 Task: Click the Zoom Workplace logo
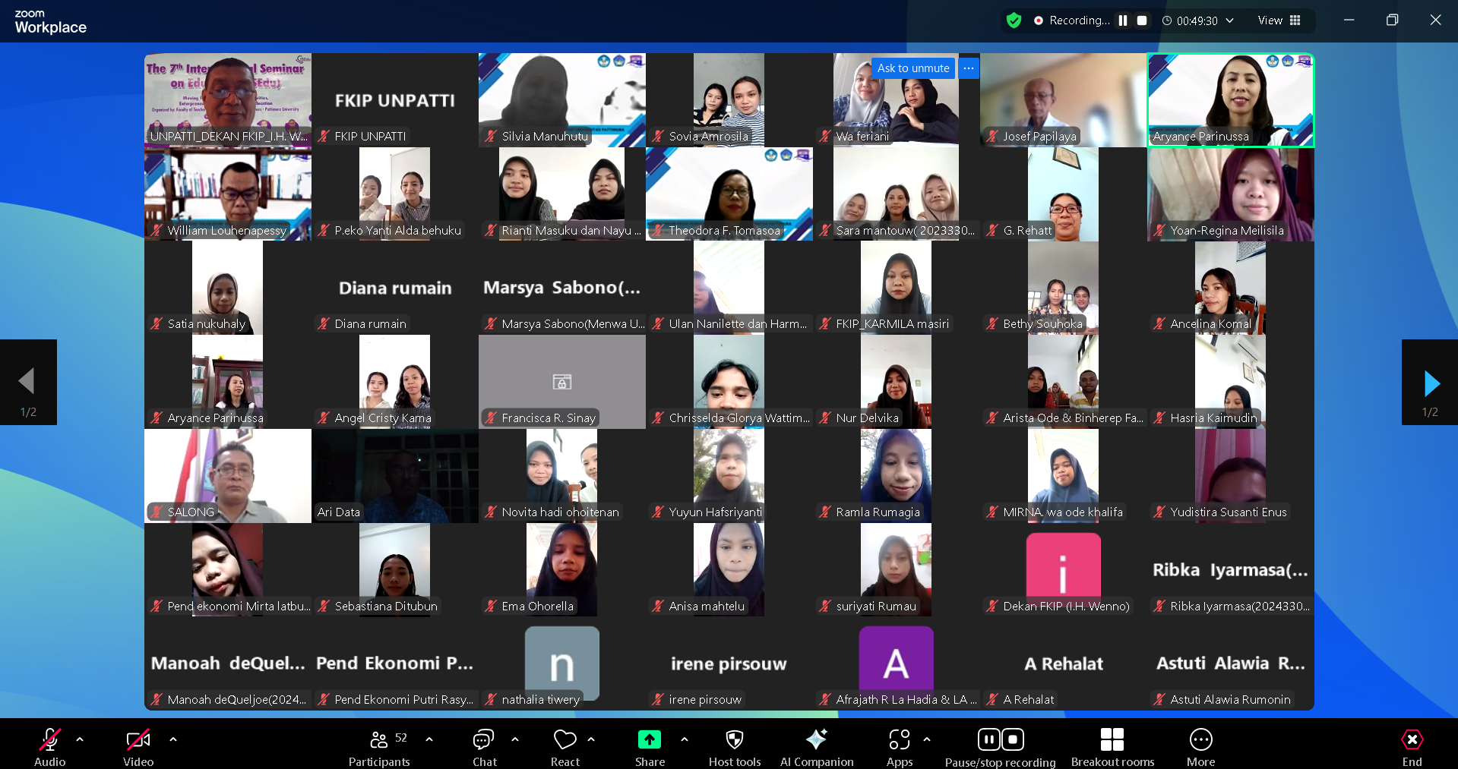50,22
